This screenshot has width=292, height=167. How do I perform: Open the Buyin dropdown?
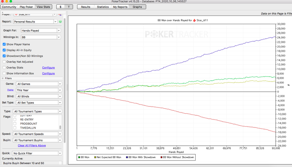click(60, 140)
